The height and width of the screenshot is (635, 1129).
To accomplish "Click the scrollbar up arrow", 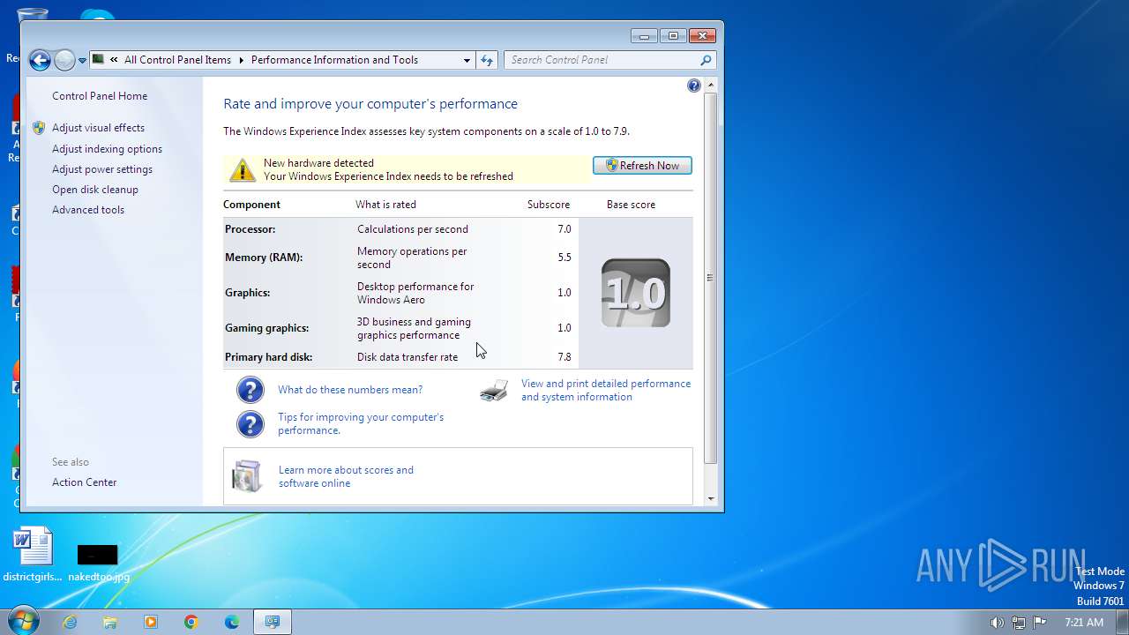I will pos(711,84).
